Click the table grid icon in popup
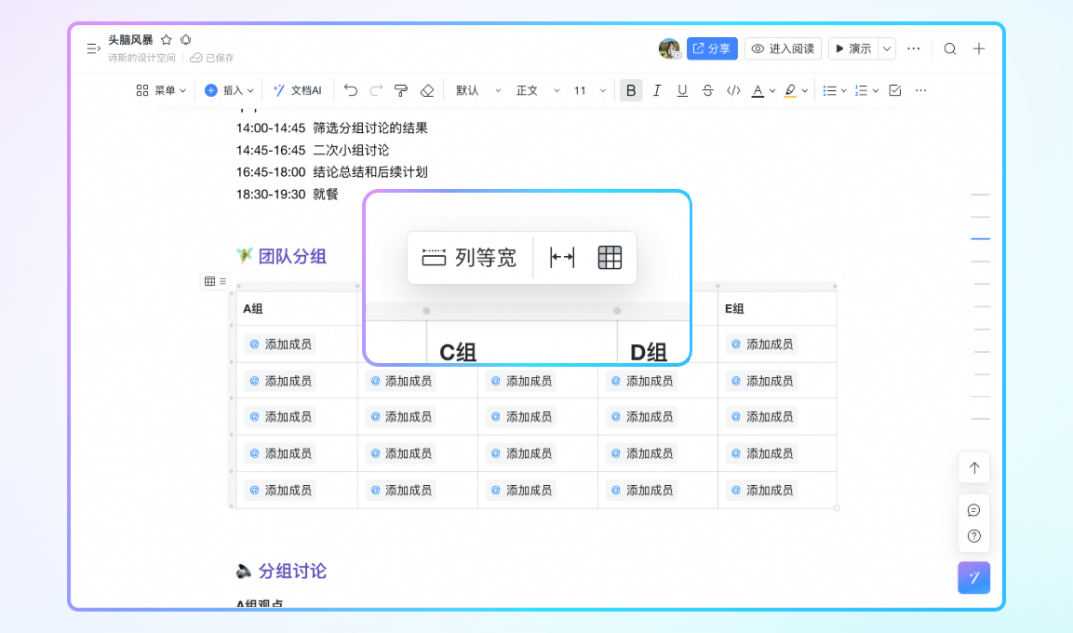Viewport: 1073px width, 633px height. tap(609, 258)
